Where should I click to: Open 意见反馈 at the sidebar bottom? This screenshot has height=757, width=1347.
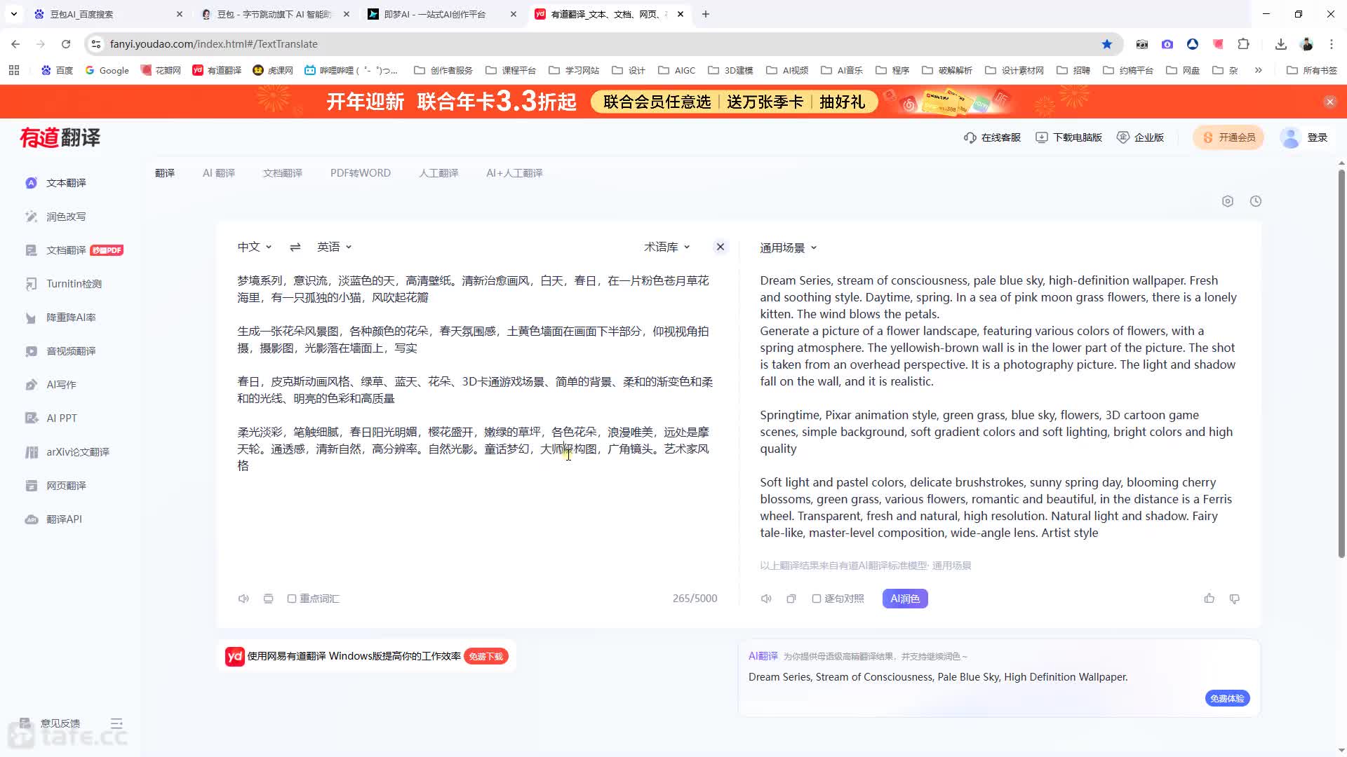[51, 723]
